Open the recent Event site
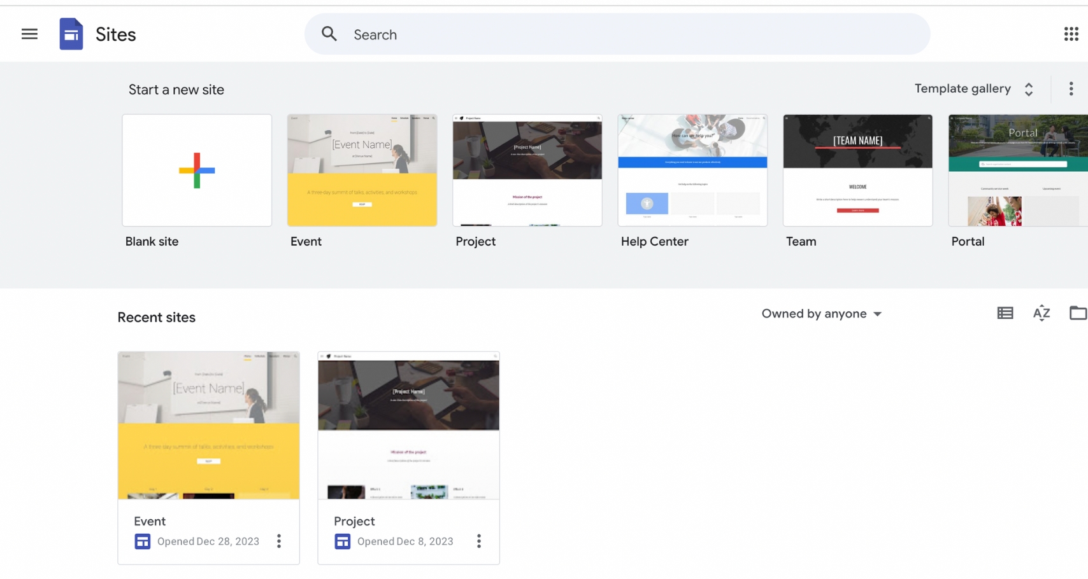Image resolution: width=1088 pixels, height=579 pixels. [208, 426]
